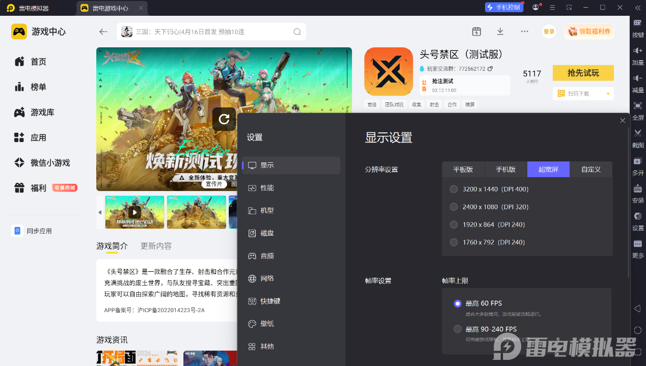Click the Android back triangle in sidebar
646x366 pixels.
[x=637, y=308]
